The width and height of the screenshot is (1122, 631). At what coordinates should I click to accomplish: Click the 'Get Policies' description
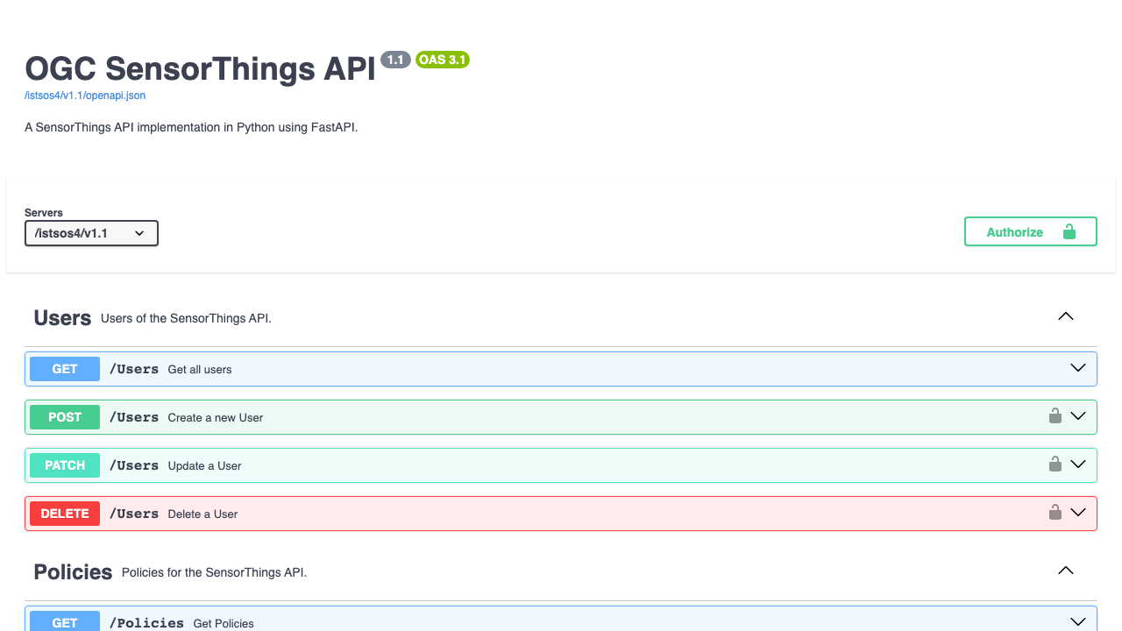coord(224,624)
